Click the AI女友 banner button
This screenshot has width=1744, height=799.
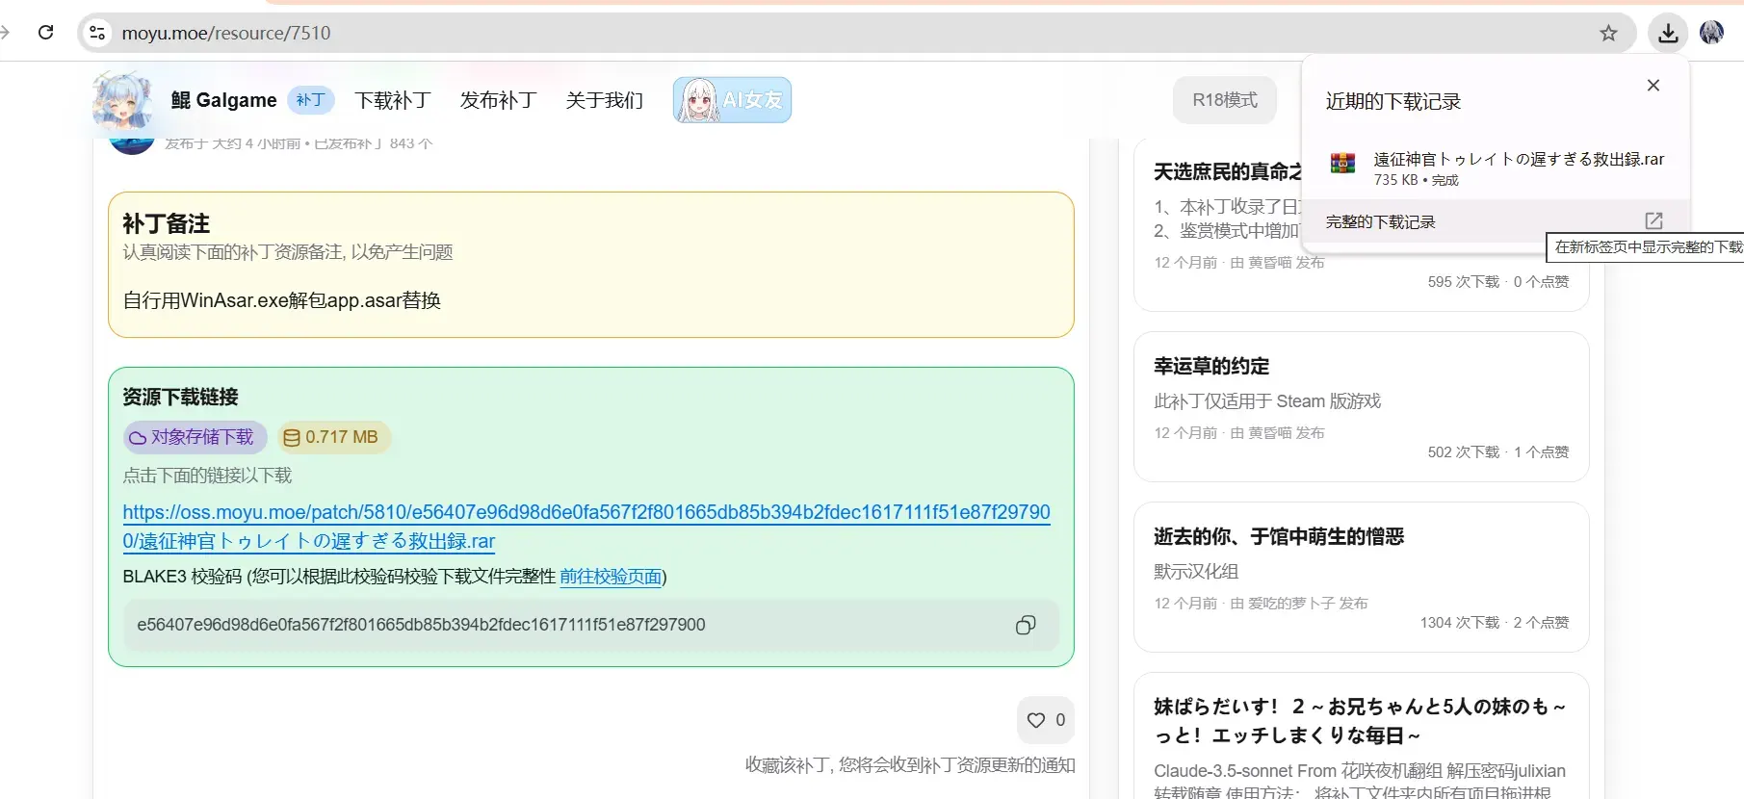[732, 100]
